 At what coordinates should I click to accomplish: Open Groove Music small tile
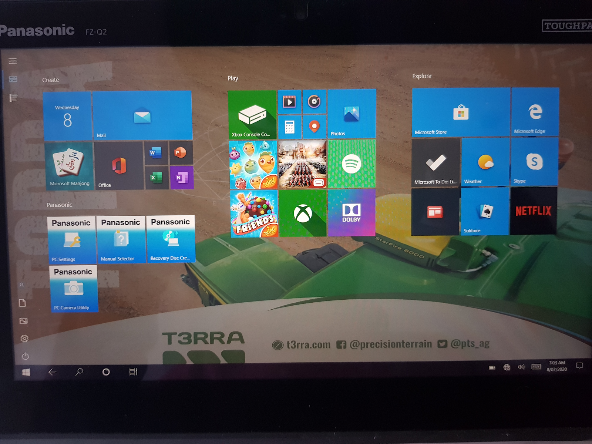314,101
